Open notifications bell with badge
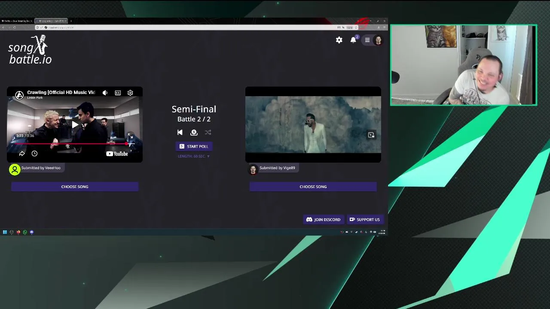The width and height of the screenshot is (550, 309). (x=353, y=39)
